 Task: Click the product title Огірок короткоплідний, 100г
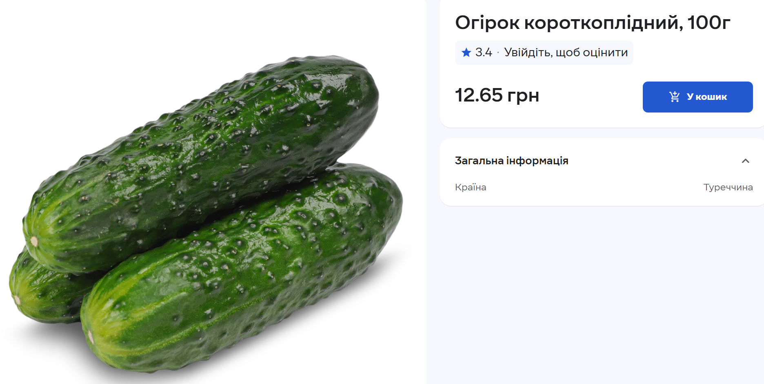click(591, 23)
